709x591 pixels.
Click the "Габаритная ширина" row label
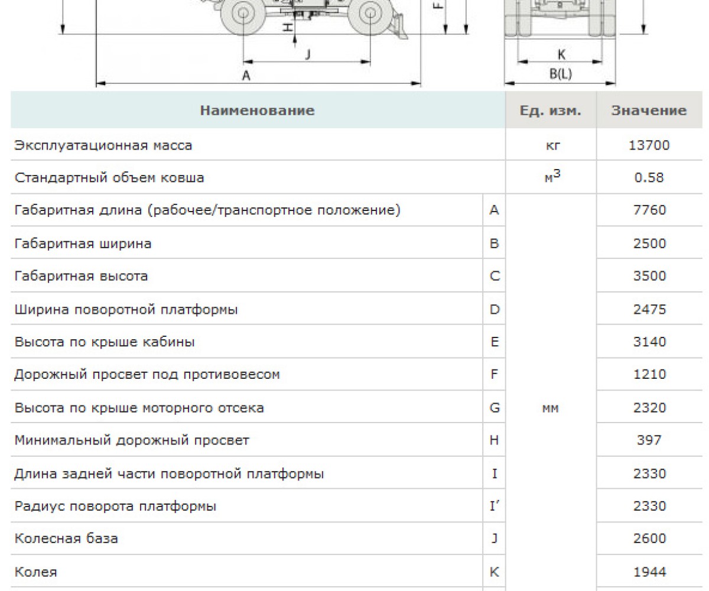click(x=83, y=243)
